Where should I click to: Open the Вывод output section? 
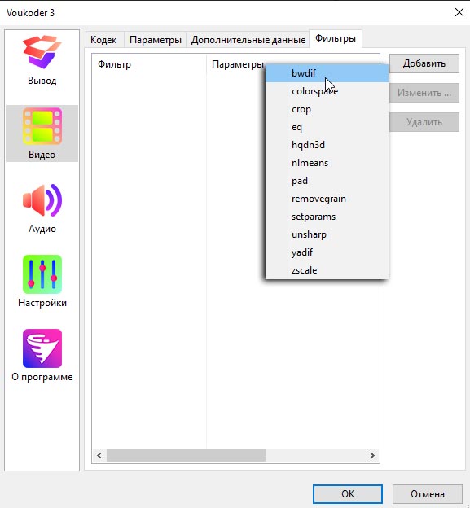click(42, 60)
